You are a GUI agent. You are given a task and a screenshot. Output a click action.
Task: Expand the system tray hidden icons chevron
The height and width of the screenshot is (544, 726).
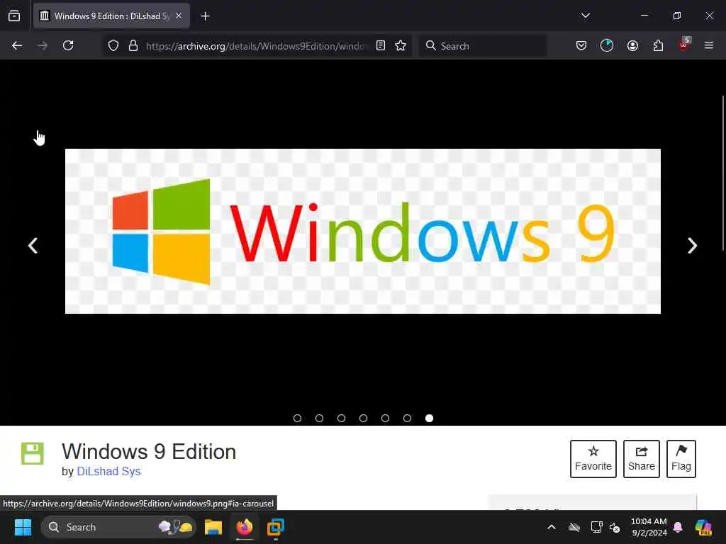(x=551, y=527)
